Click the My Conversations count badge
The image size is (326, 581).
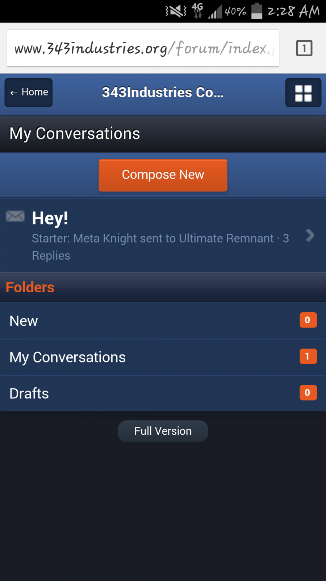[308, 357]
